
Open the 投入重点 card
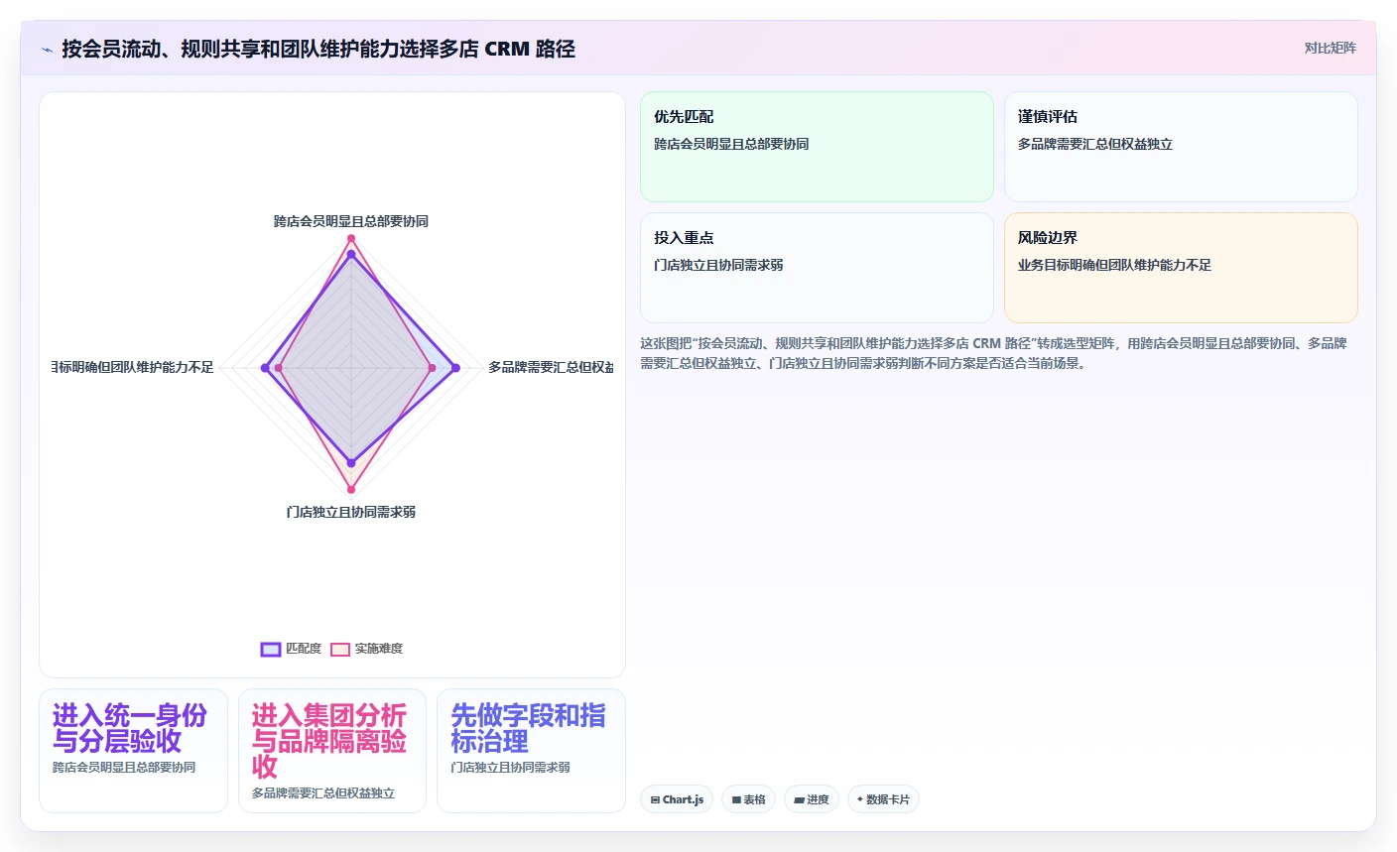click(x=817, y=268)
